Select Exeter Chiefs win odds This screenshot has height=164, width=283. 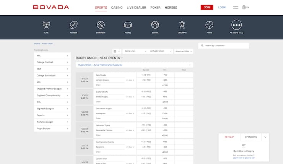(165, 92)
